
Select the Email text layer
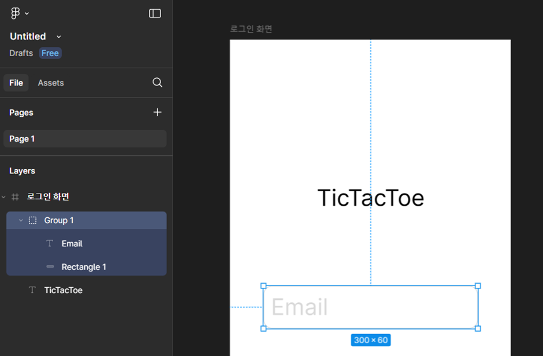[x=87, y=243]
